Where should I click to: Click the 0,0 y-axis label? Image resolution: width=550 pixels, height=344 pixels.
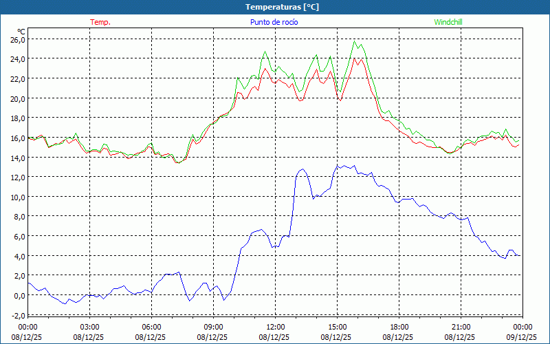[19, 295]
